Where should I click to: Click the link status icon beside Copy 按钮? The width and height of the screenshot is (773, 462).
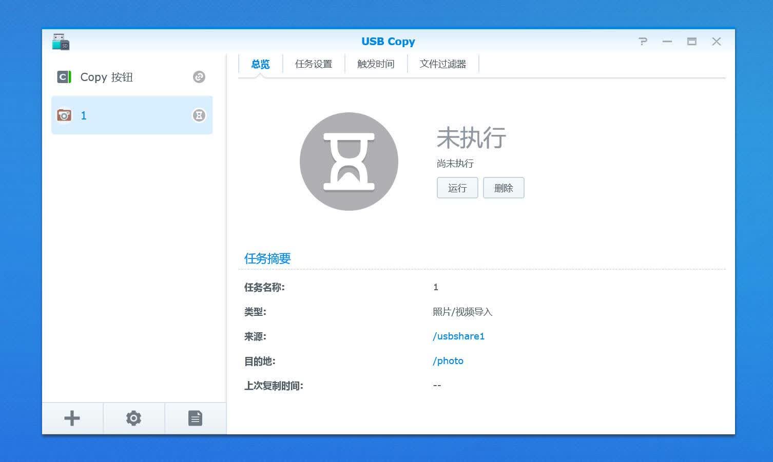tap(199, 77)
